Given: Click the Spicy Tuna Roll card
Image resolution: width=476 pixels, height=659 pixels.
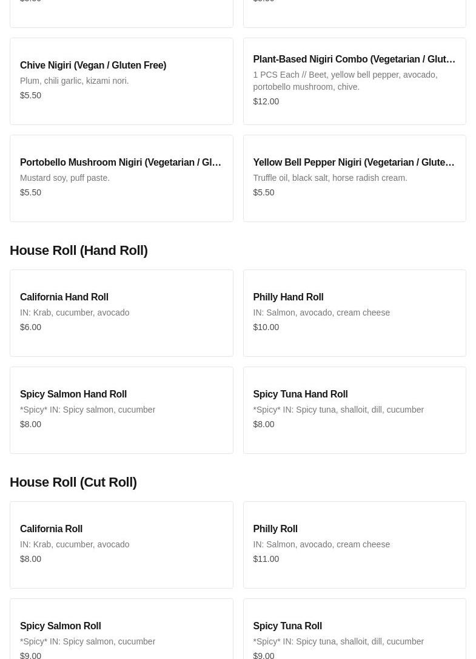Looking at the screenshot, I should click(x=287, y=626).
